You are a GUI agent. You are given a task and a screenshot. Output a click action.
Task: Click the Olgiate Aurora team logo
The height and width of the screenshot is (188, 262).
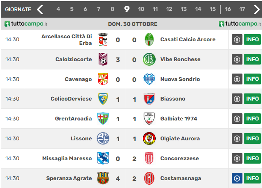(149, 138)
